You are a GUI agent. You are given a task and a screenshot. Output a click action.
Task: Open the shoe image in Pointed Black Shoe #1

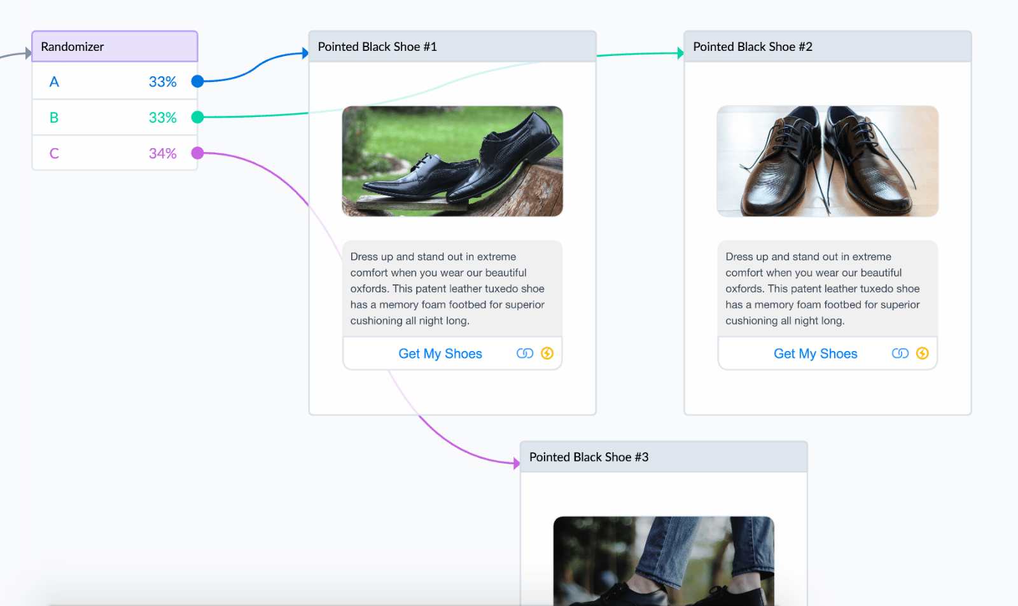point(452,162)
